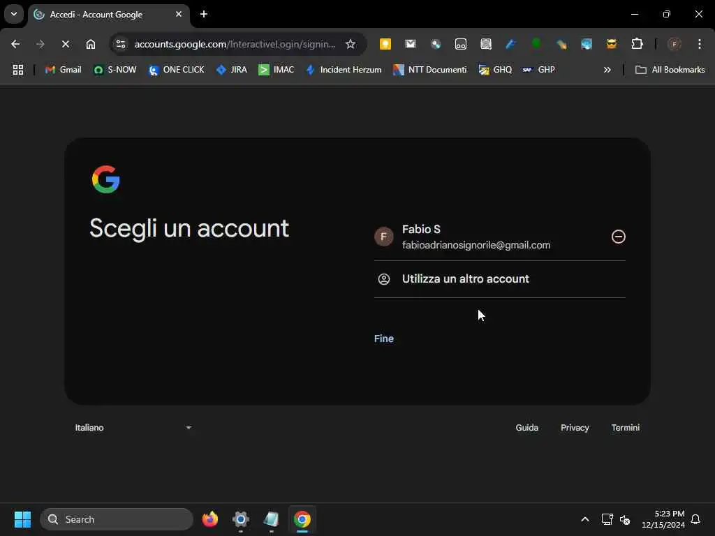Viewport: 715px width, 536px height.
Task: Open Firefox from the taskbar
Action: pos(210,519)
